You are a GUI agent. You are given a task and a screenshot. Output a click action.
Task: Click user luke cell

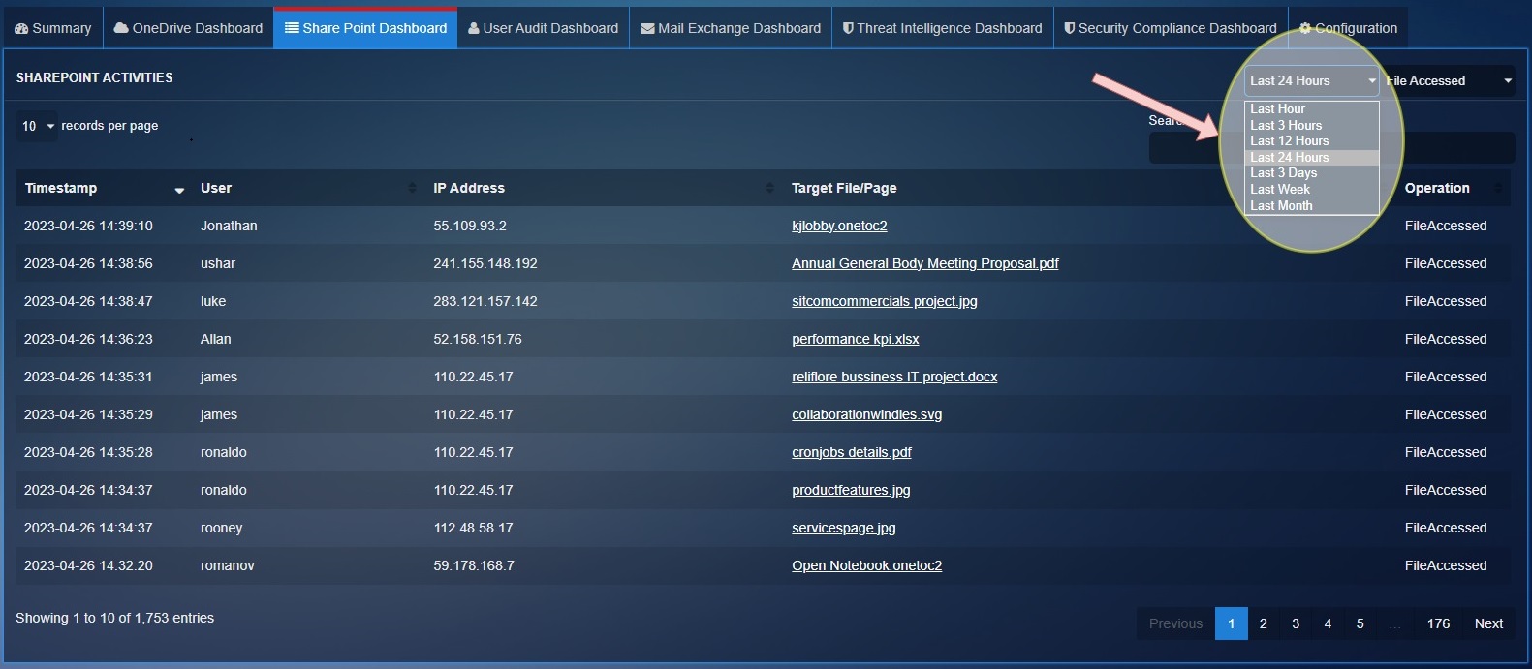[213, 301]
